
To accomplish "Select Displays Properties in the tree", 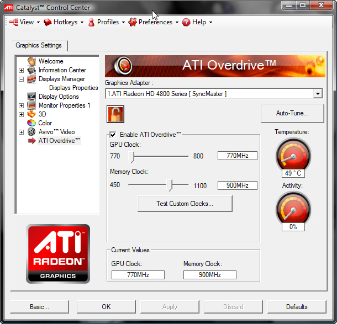I will pyautogui.click(x=73, y=88).
